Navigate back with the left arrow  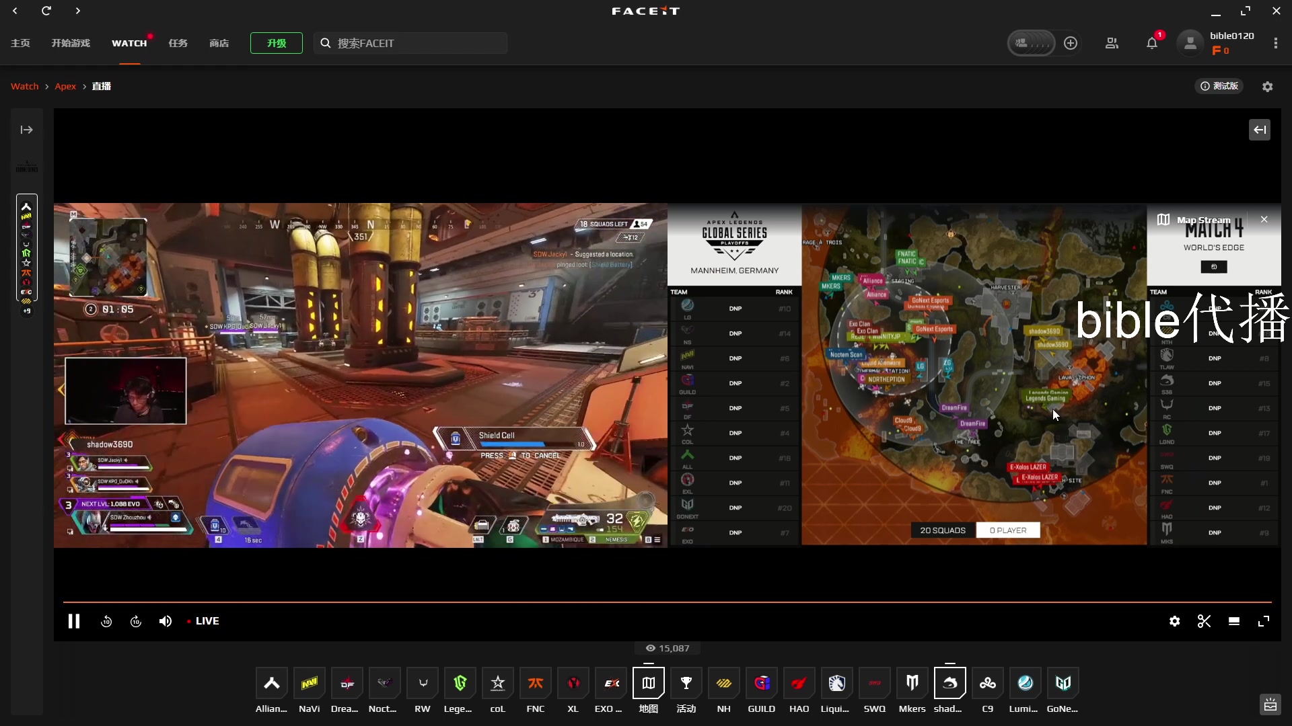(x=15, y=11)
